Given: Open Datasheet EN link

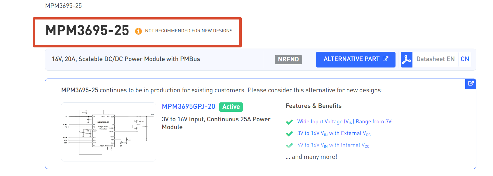Looking at the screenshot, I should coord(435,59).
